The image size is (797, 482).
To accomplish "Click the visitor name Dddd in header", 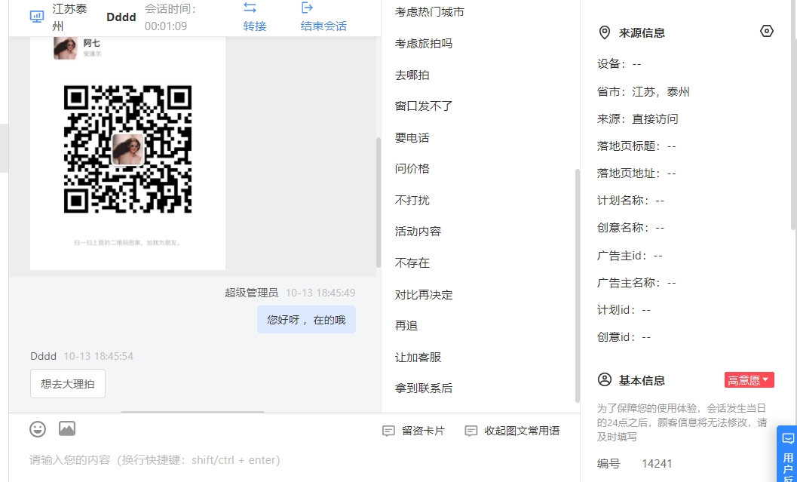I will click(121, 17).
